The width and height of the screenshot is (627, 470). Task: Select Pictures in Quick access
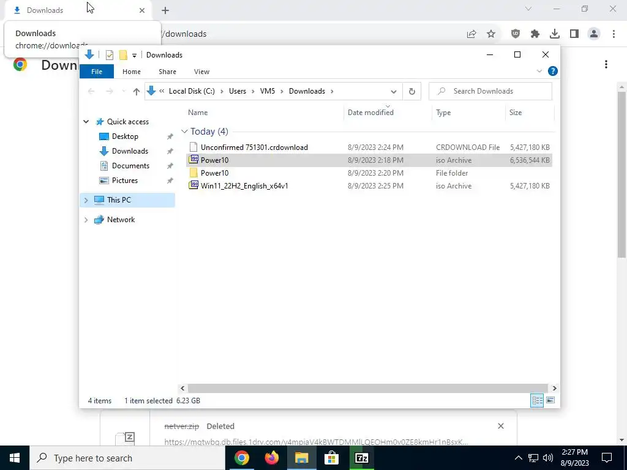click(125, 181)
